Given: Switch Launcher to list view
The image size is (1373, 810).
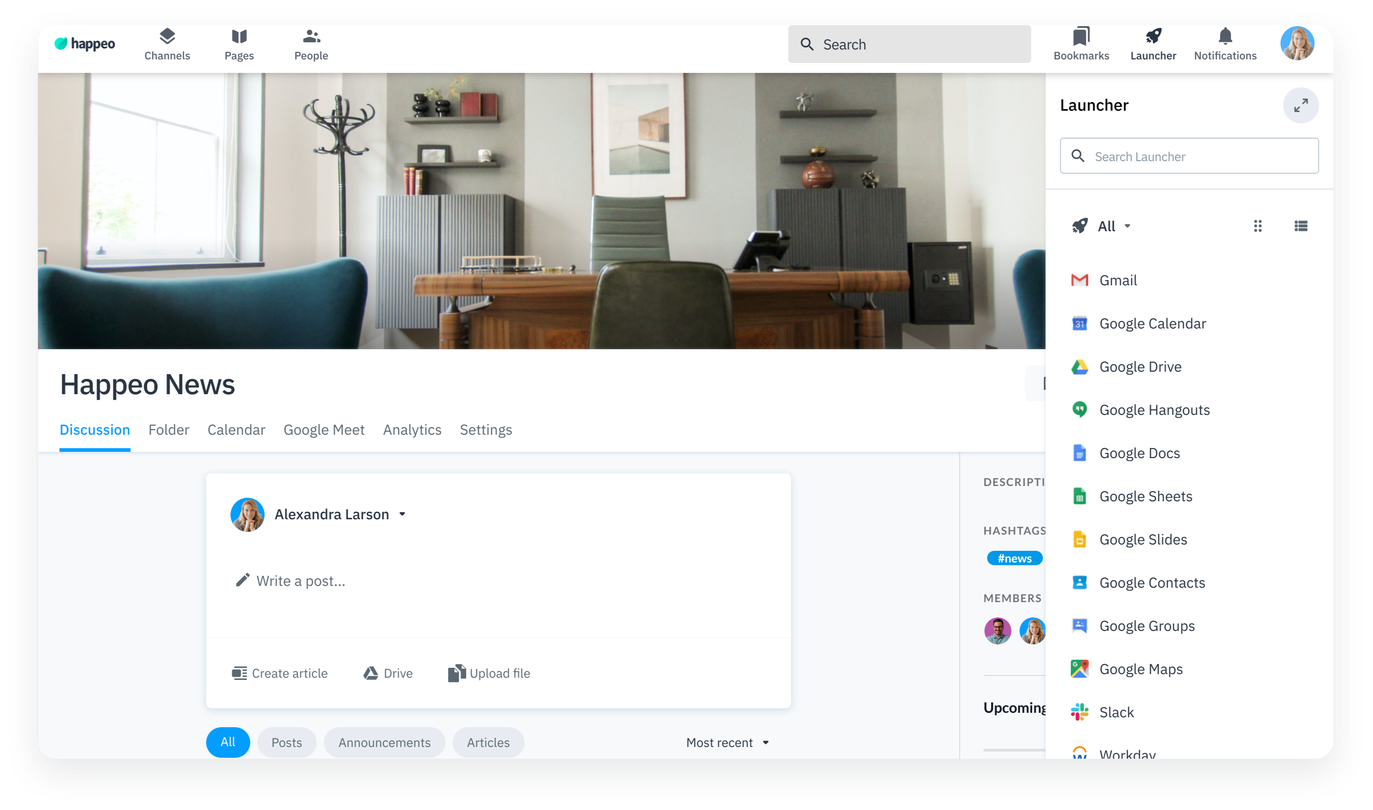Looking at the screenshot, I should point(1301,226).
